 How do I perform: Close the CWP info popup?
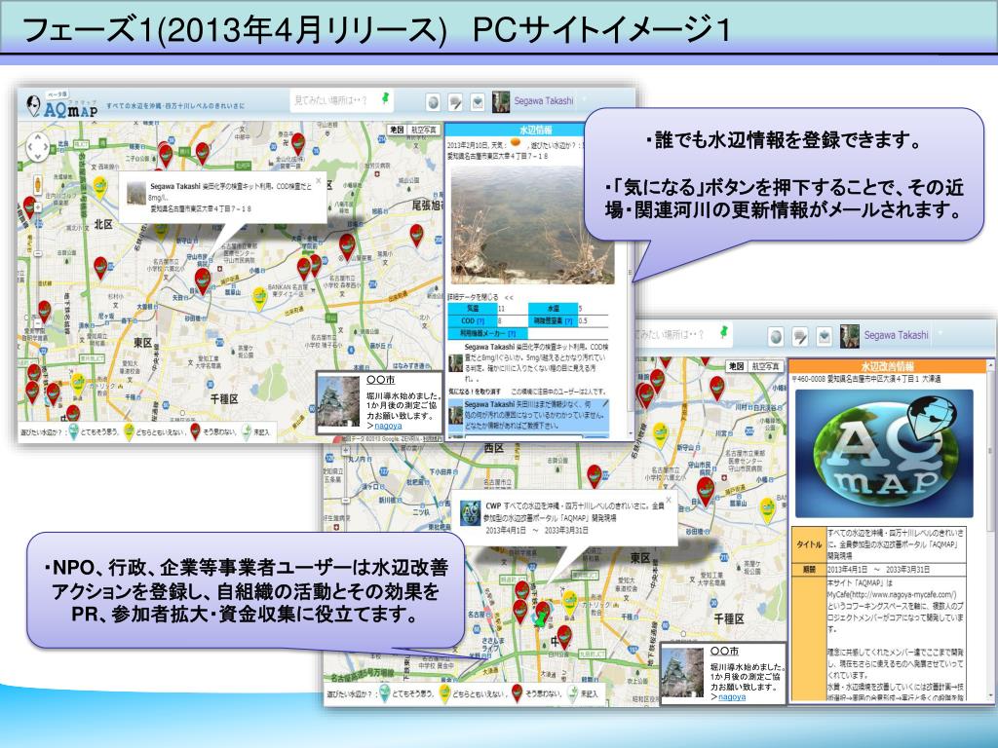(x=669, y=500)
